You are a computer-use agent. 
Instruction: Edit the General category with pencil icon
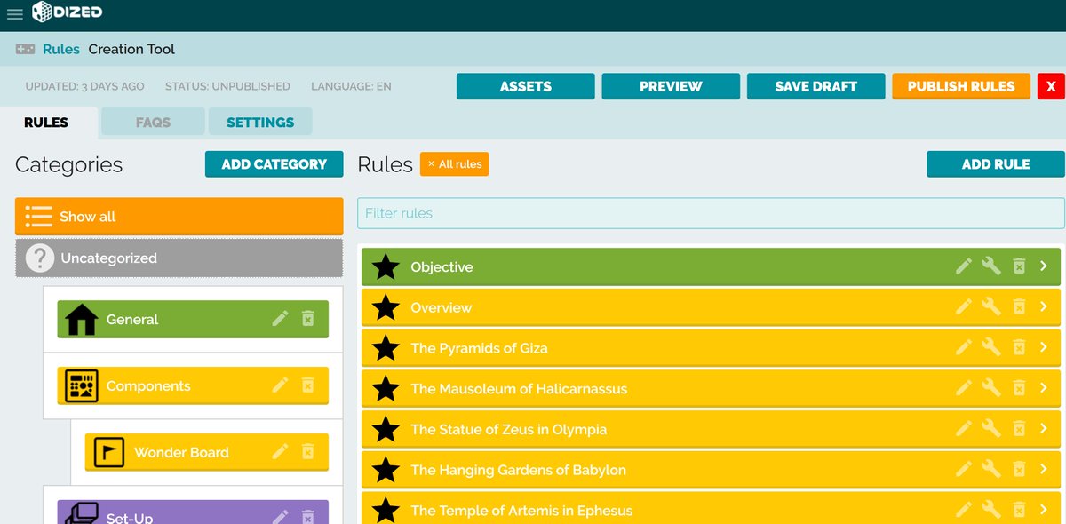point(281,318)
